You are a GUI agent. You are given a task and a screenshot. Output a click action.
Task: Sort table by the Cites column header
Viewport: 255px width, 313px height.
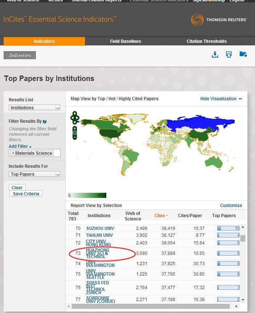click(161, 216)
